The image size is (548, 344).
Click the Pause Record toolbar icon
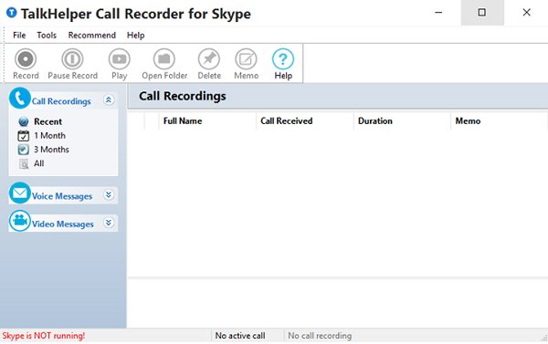tap(72, 58)
